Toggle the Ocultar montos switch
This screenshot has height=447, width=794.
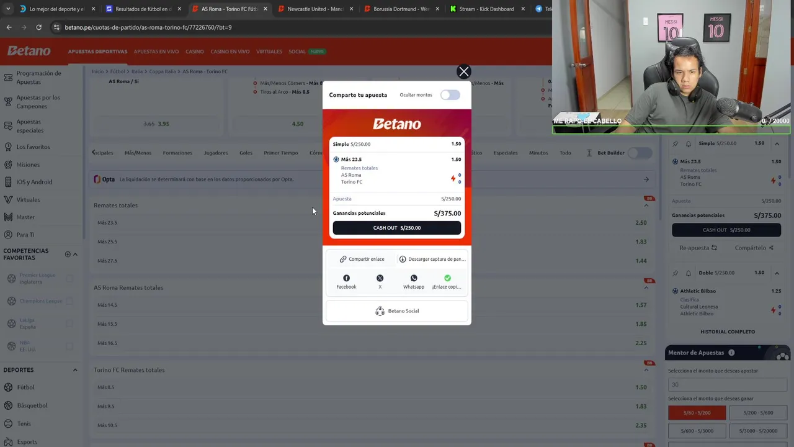coord(450,95)
